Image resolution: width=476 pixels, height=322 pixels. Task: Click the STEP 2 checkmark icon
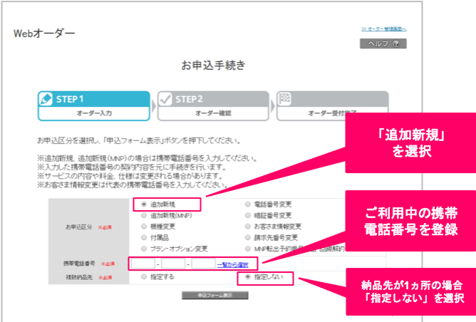166,99
